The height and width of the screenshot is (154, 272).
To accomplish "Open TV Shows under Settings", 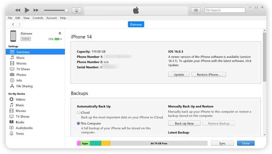I will (x=23, y=69).
